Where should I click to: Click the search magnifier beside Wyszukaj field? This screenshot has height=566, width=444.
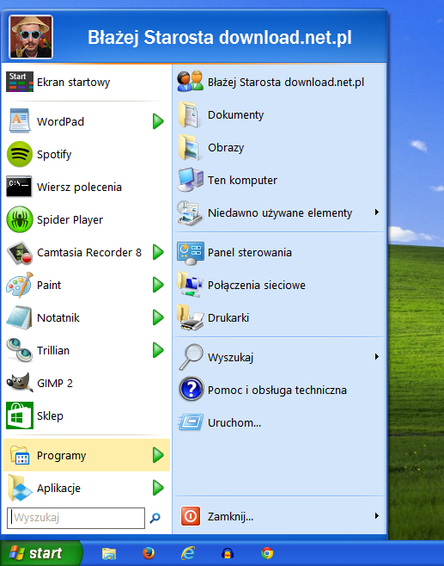tap(155, 518)
